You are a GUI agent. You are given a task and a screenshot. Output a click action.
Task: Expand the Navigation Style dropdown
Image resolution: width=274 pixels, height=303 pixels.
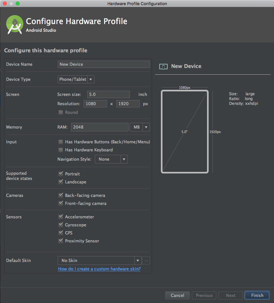point(111,159)
